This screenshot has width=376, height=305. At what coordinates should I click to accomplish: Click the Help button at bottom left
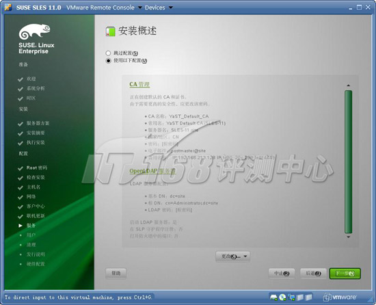point(116,273)
